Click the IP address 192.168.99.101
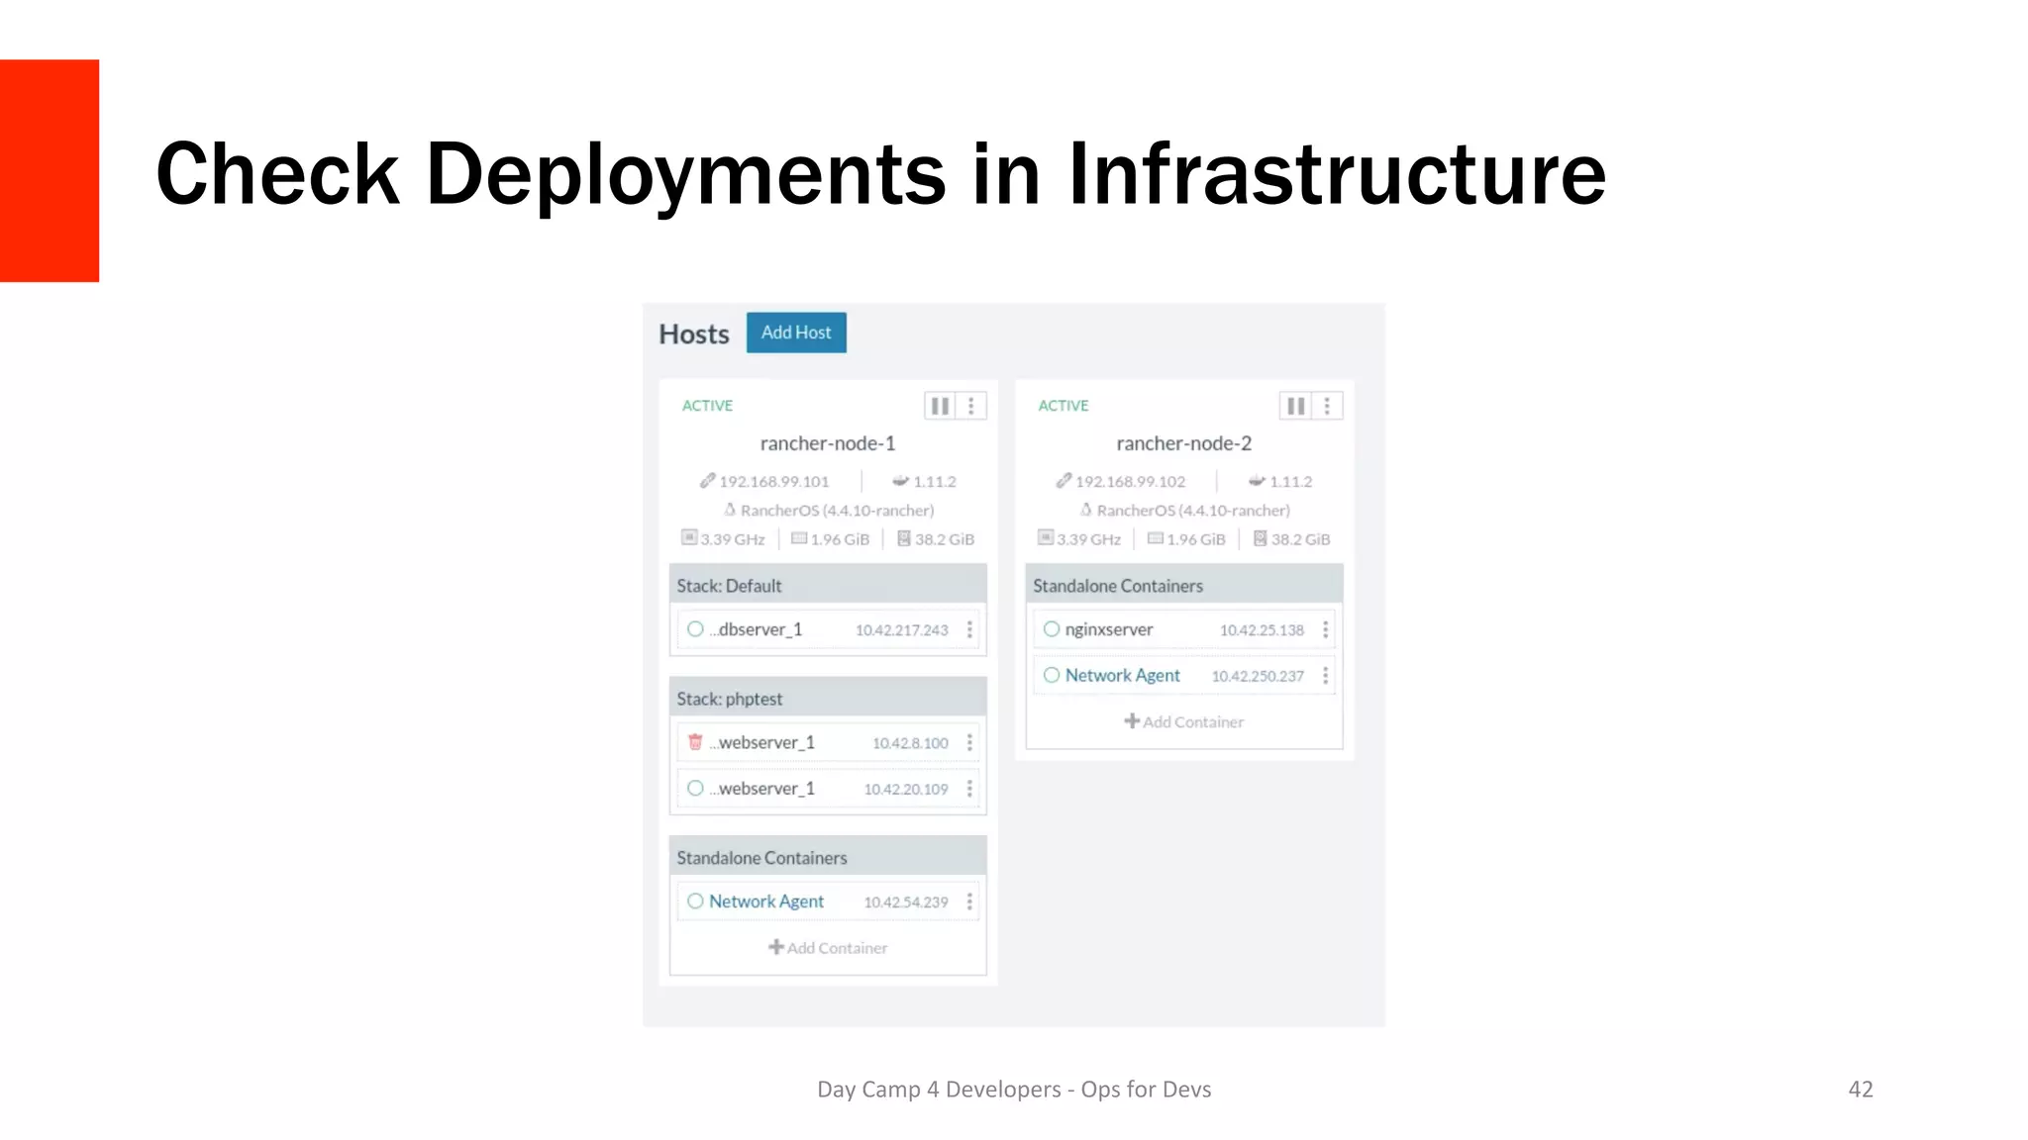Viewport: 2028px width, 1140px height. click(x=774, y=482)
